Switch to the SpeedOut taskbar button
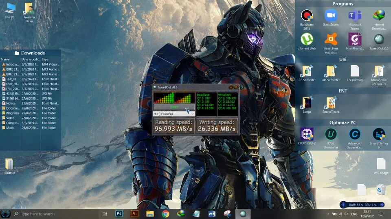 (x=243, y=214)
